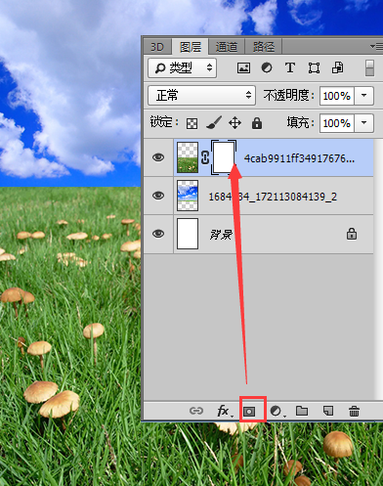
Task: Filter layers by pixel image icon
Action: click(243, 68)
